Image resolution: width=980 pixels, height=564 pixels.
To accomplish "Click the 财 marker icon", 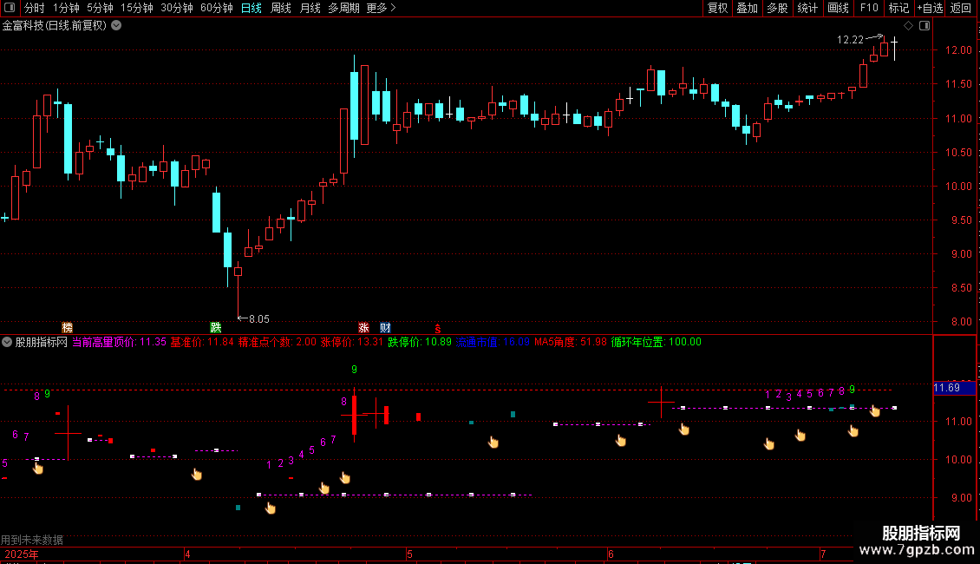I will pyautogui.click(x=385, y=328).
